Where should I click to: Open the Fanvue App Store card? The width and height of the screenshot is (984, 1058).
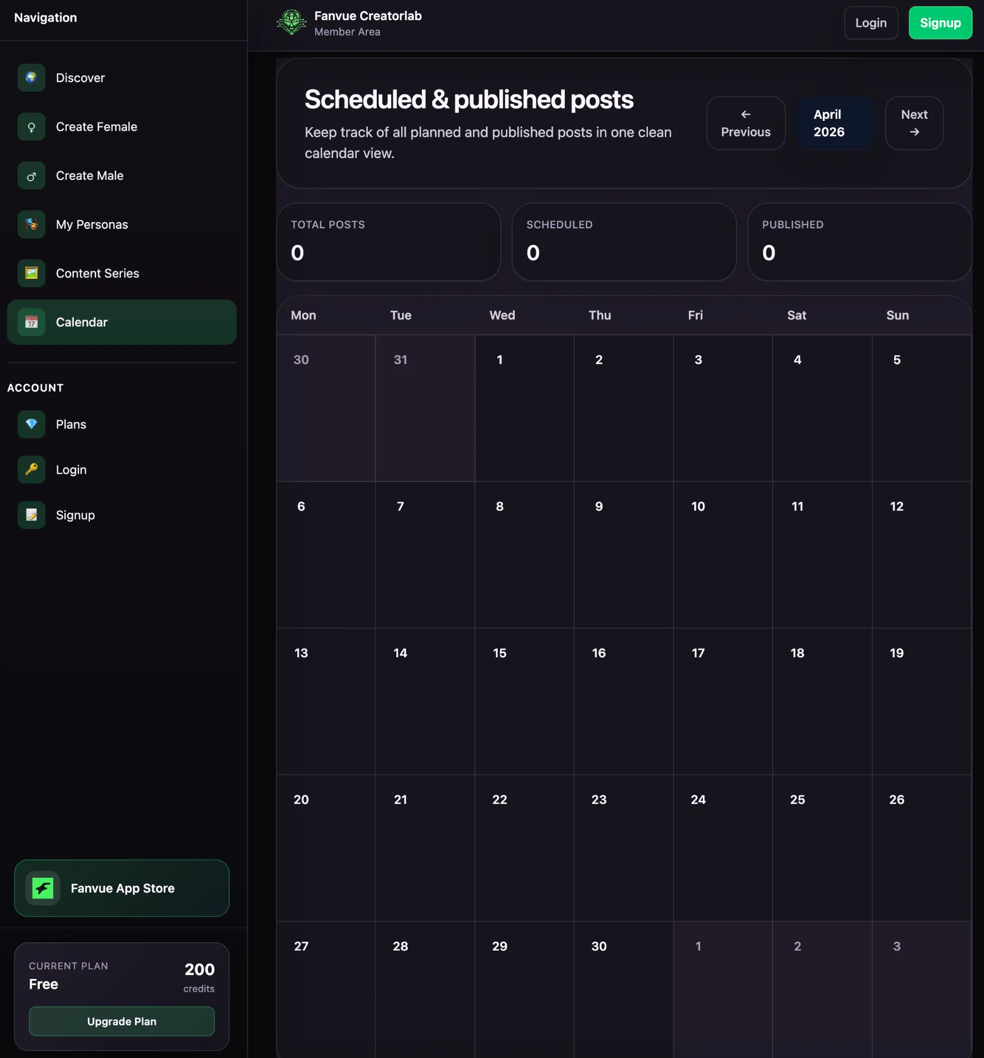point(121,888)
